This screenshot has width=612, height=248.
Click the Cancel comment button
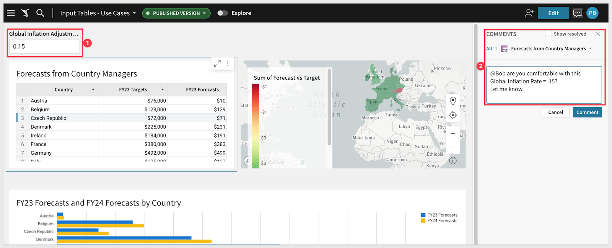pyautogui.click(x=555, y=112)
